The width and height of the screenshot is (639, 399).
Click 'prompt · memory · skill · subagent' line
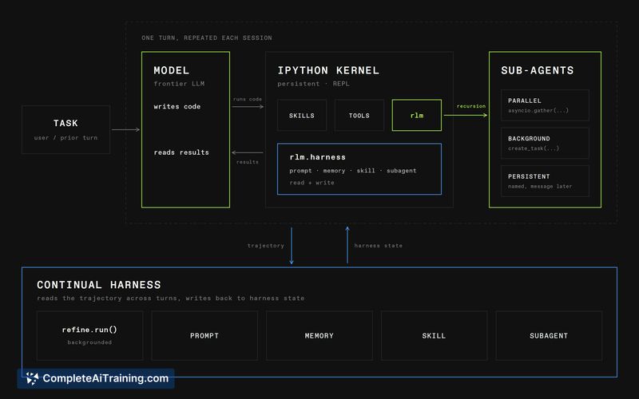tap(353, 171)
